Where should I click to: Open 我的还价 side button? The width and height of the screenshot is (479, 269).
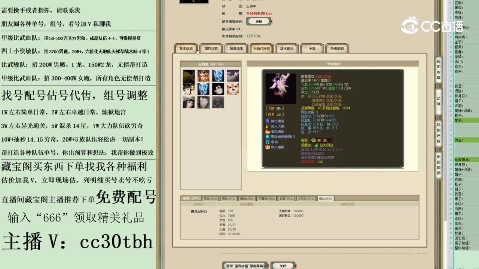click(439, 133)
